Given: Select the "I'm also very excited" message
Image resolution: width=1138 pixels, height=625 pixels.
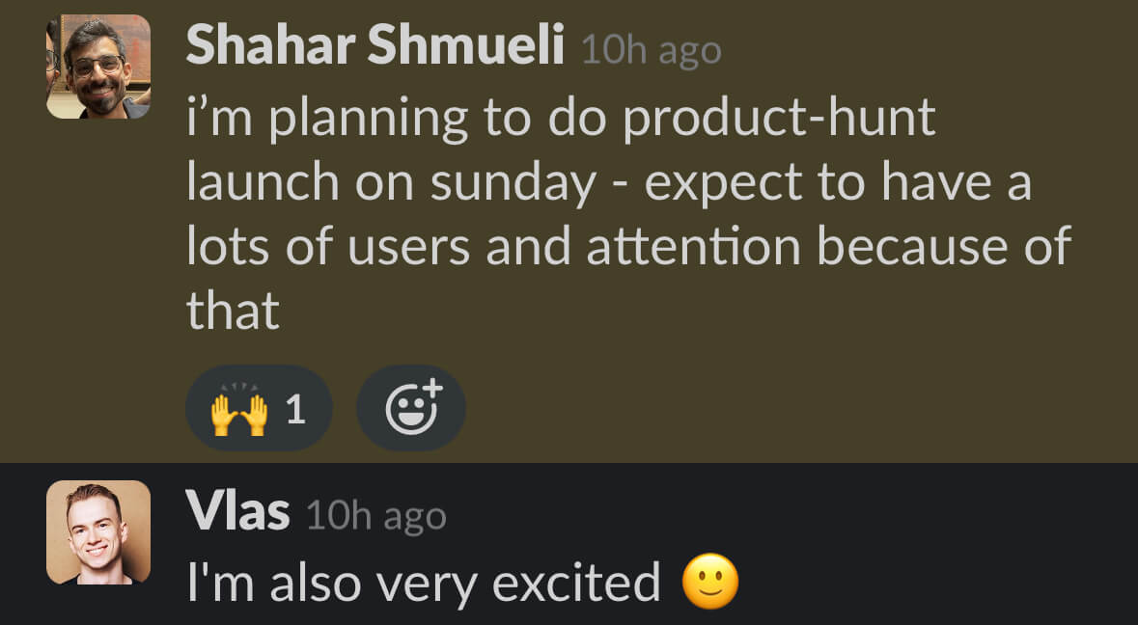Looking at the screenshot, I should (x=422, y=583).
